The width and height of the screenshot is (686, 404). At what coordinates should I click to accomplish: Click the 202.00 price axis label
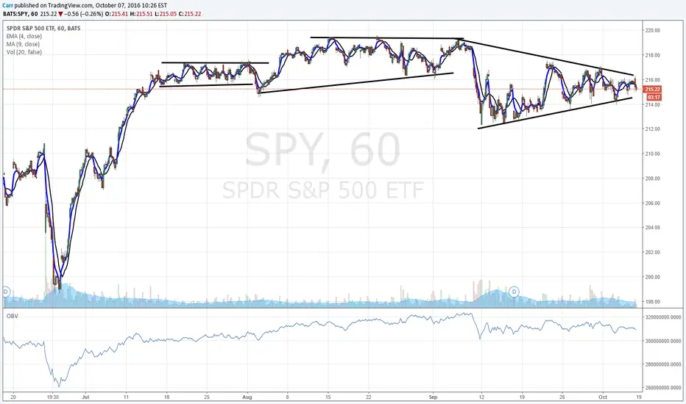652,253
